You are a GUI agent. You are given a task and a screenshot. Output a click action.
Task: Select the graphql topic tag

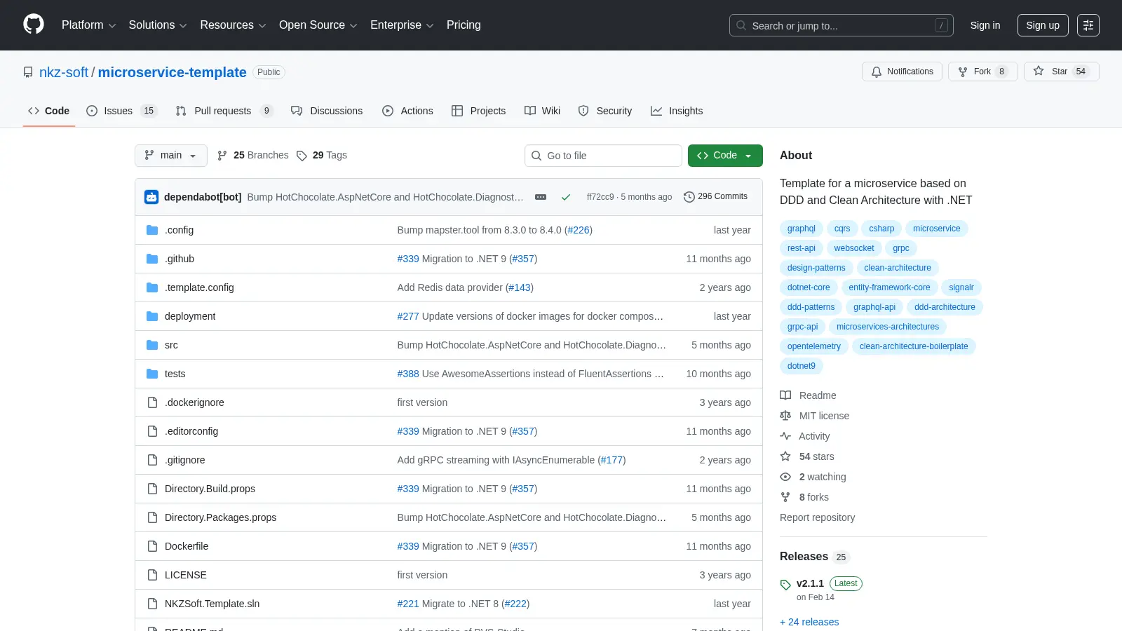(x=802, y=229)
